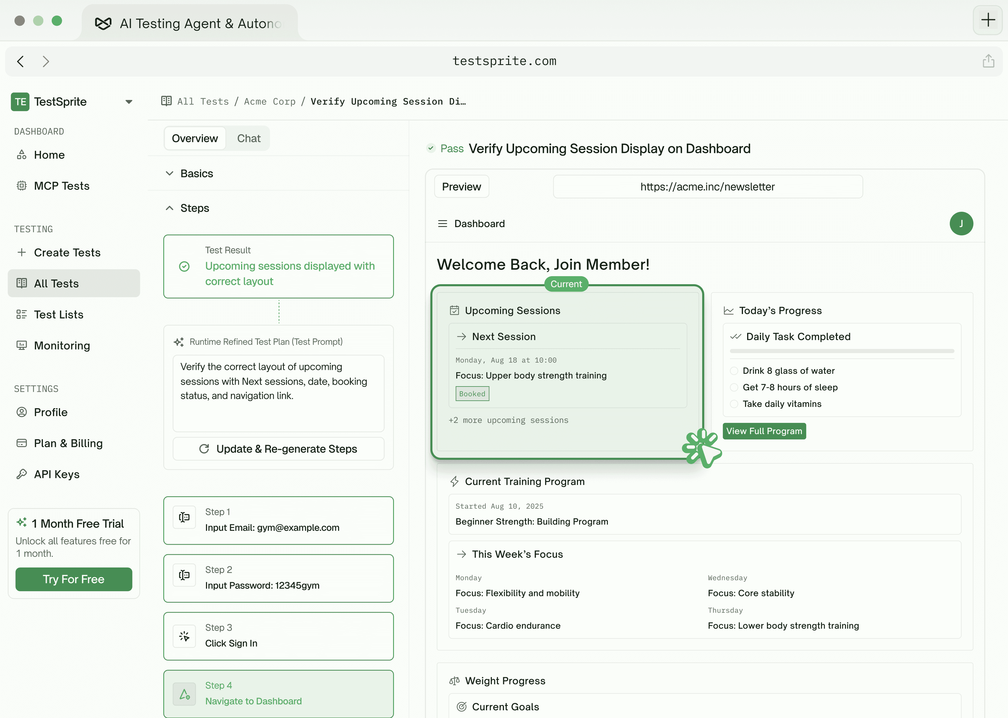
Task: Click Update & Re-generate Steps
Action: pos(279,449)
